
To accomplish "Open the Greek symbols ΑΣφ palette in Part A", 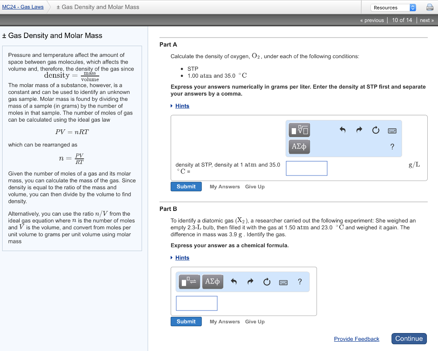I will (x=299, y=146).
